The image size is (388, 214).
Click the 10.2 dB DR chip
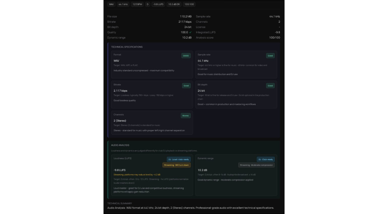coord(174,4)
